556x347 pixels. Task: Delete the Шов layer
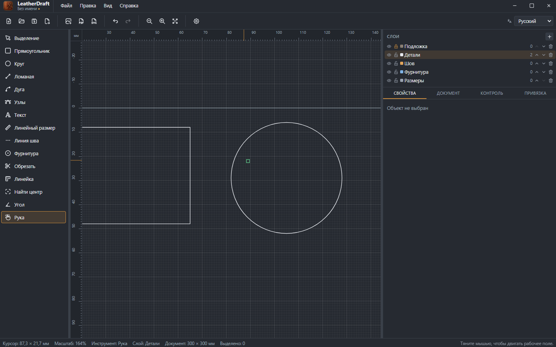click(x=551, y=64)
